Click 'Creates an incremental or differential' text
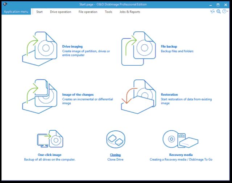232x183 pixels. 88,99
